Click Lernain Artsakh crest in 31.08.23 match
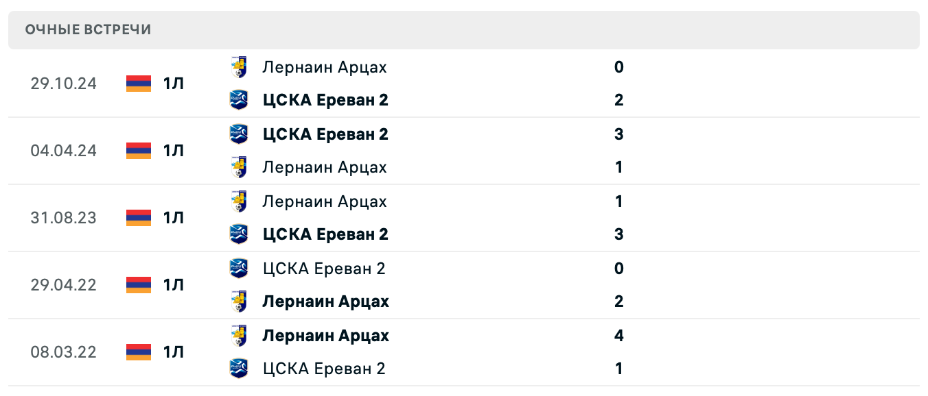Viewport: 928px width, 396px height. (239, 201)
